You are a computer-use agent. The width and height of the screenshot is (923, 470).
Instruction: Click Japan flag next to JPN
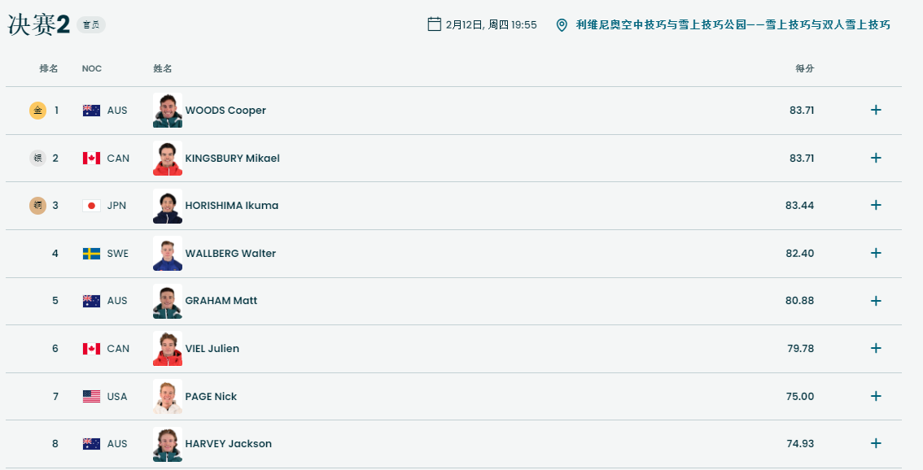coord(91,206)
